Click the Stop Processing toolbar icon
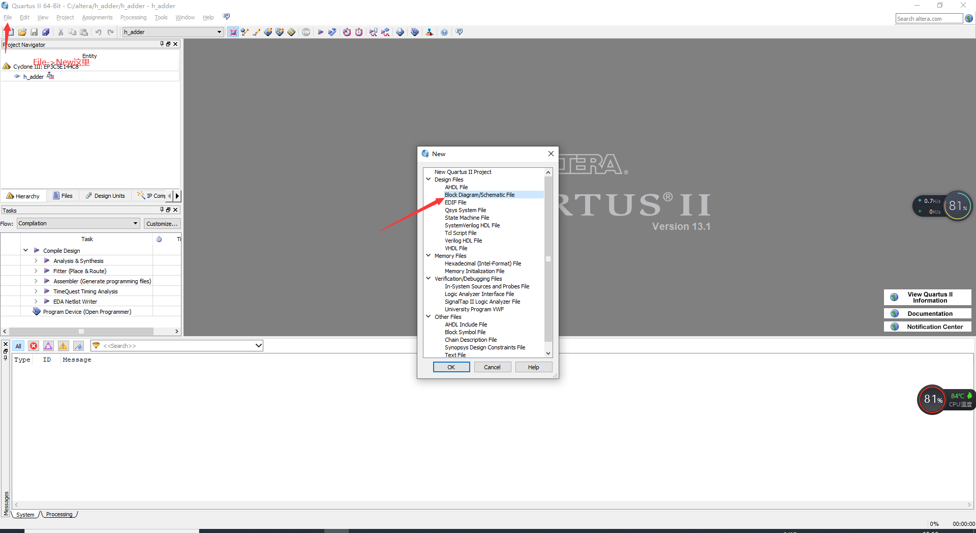976x533 pixels. coord(306,32)
